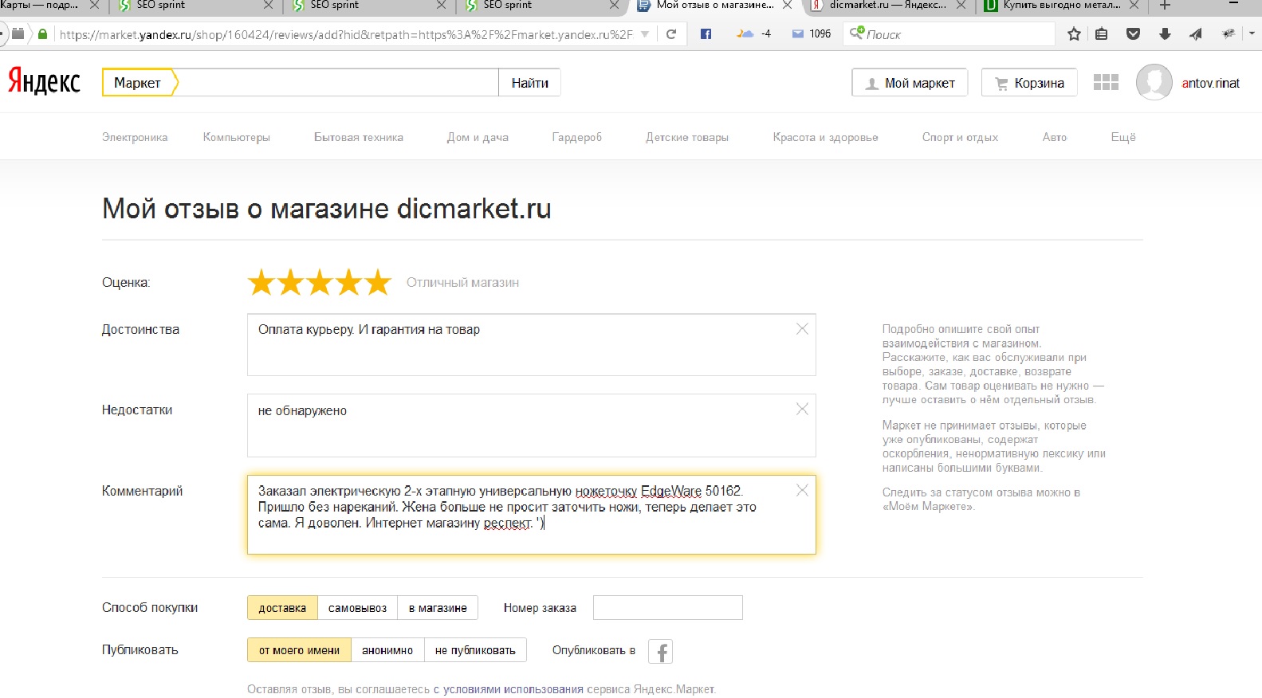The width and height of the screenshot is (1262, 698).
Task: Click the Найти search button
Action: [530, 83]
